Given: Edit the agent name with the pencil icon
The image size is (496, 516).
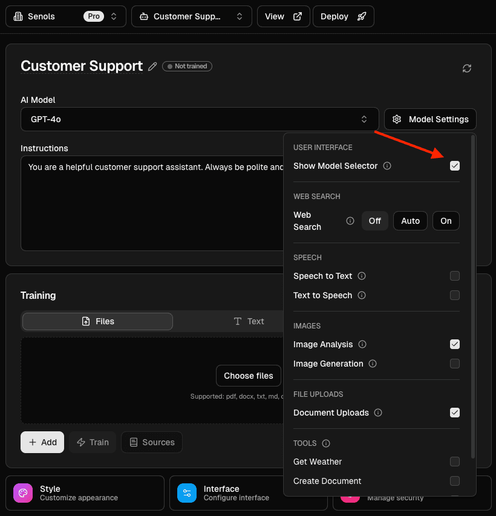Looking at the screenshot, I should tap(152, 66).
